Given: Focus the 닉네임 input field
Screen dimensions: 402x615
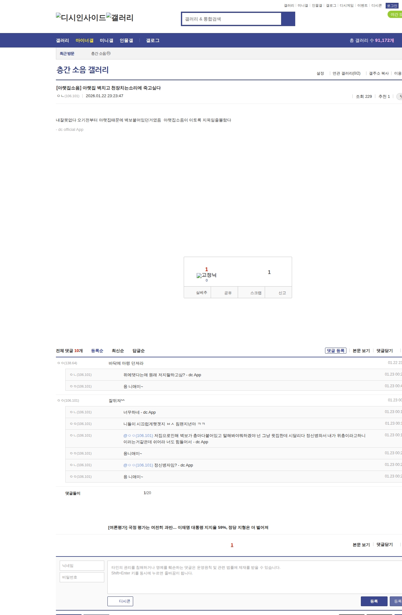Looking at the screenshot, I should [x=82, y=566].
